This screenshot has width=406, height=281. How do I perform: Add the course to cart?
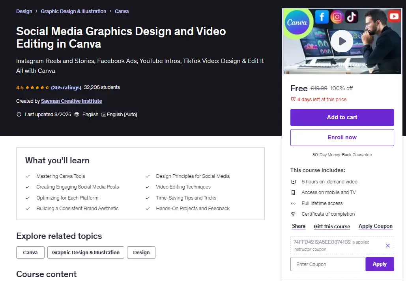pyautogui.click(x=342, y=118)
